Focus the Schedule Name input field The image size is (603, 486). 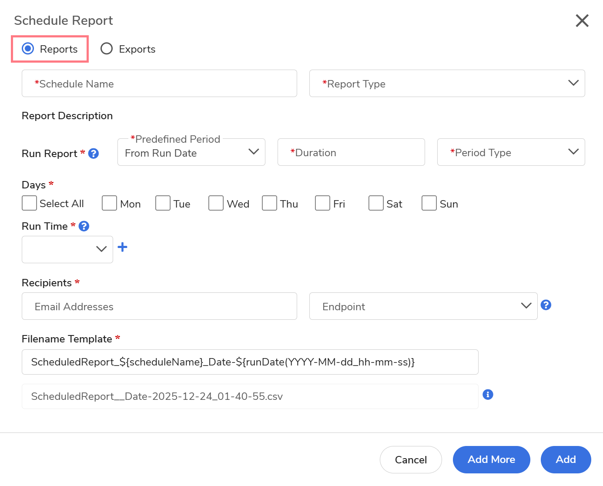(159, 84)
